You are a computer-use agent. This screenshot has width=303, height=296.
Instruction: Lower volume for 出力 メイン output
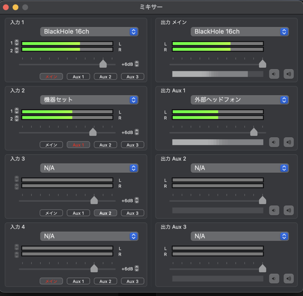click(274, 74)
